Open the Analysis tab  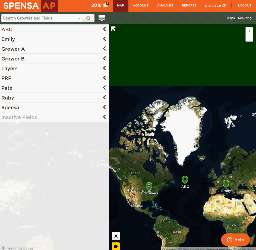(165, 5)
